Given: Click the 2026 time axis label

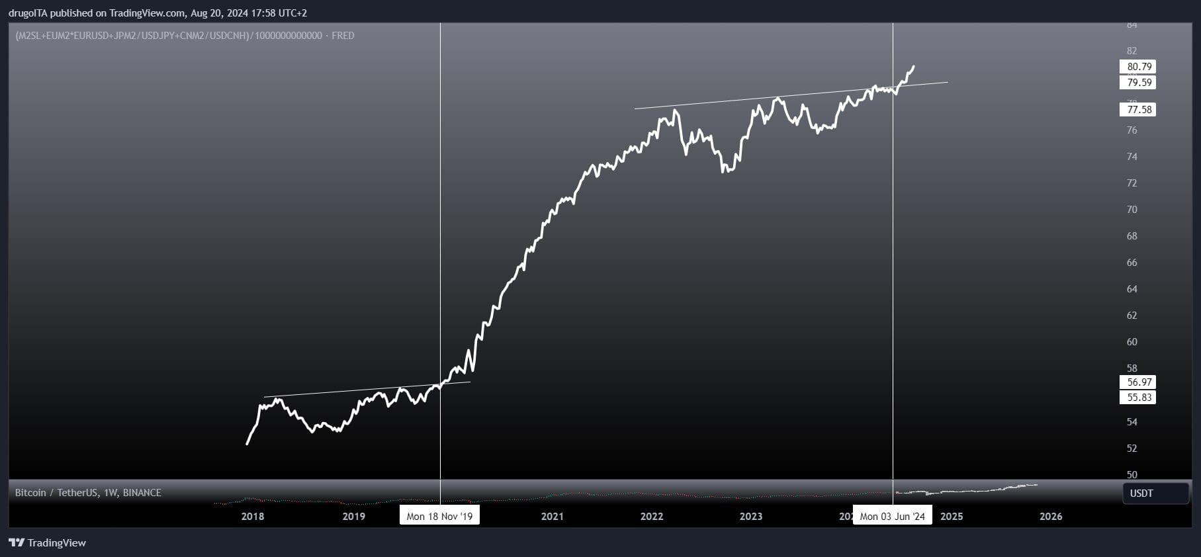Looking at the screenshot, I should pos(1051,517).
